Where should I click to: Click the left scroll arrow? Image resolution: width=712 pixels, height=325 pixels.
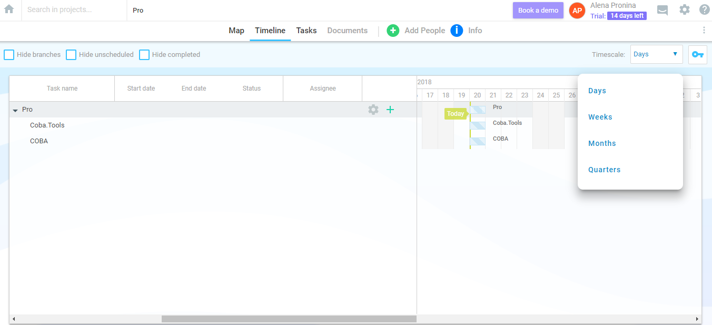[x=13, y=319]
